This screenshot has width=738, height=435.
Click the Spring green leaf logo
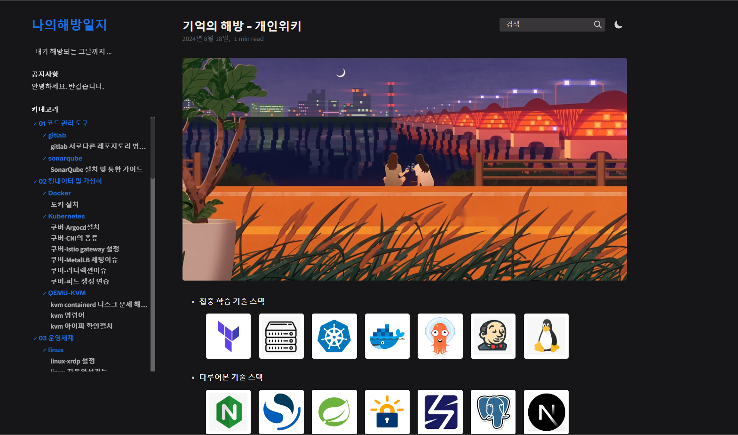coord(334,412)
